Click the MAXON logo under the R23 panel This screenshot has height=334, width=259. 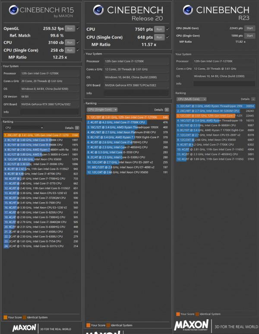[x=188, y=324]
